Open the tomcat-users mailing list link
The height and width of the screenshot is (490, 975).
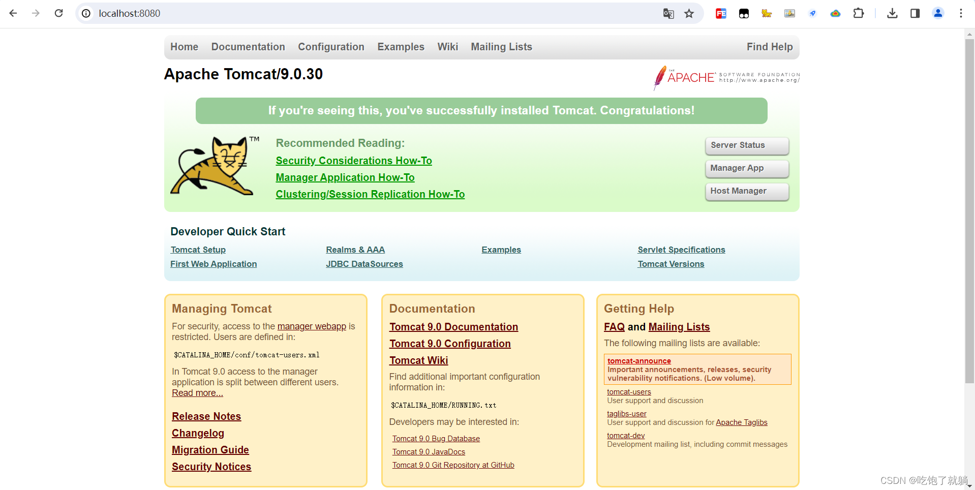coord(629,392)
